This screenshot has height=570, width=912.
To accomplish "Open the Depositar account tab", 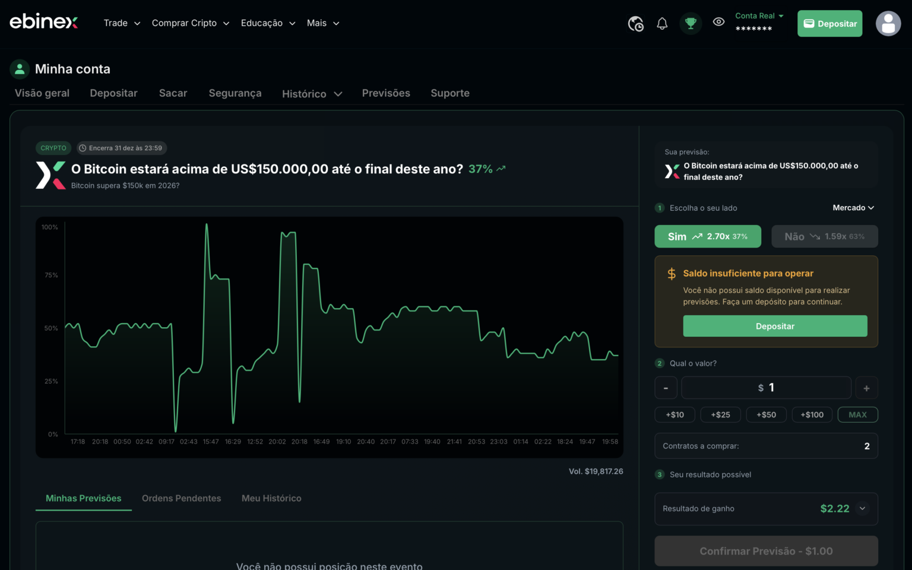I will [x=113, y=93].
